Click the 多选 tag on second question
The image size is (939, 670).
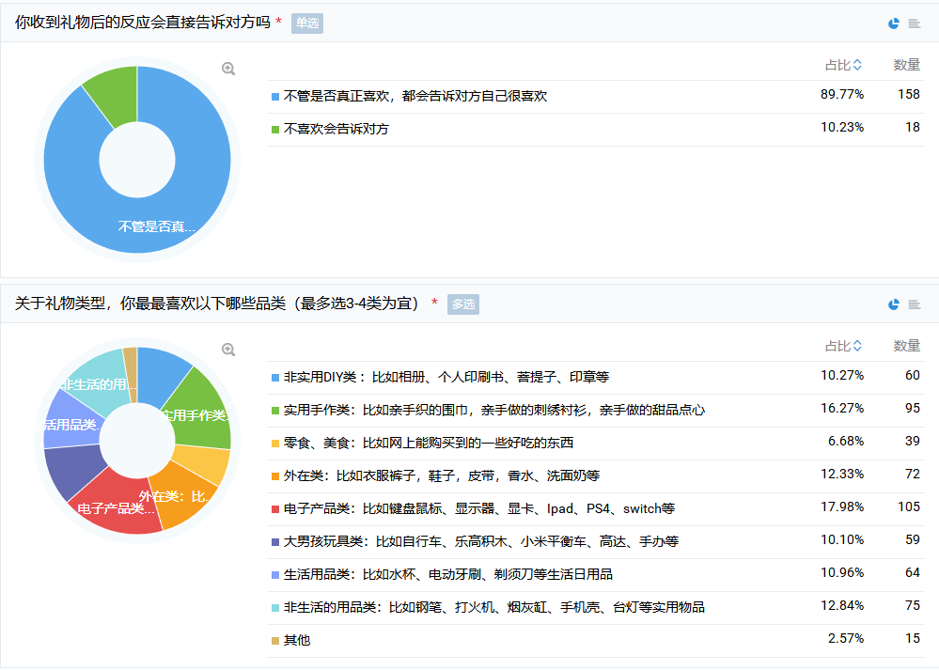pos(462,304)
